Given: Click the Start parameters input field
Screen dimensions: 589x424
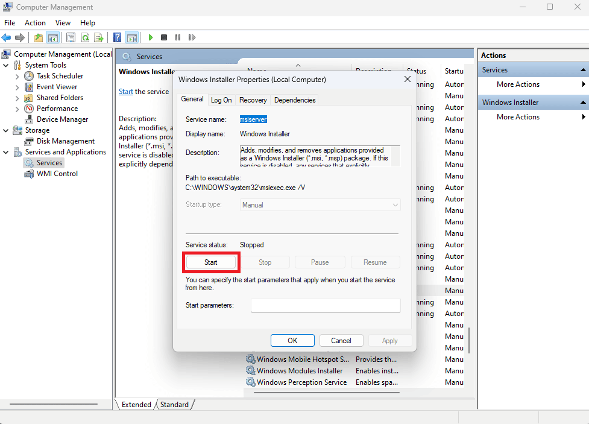Looking at the screenshot, I should 326,305.
